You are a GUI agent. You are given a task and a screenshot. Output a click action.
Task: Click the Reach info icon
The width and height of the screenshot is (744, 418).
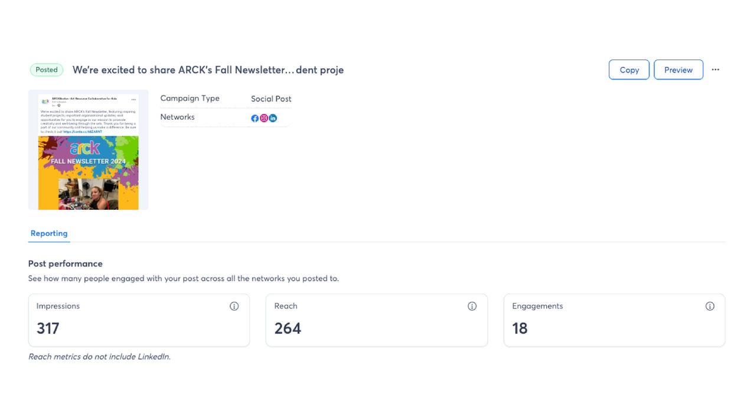pos(472,306)
